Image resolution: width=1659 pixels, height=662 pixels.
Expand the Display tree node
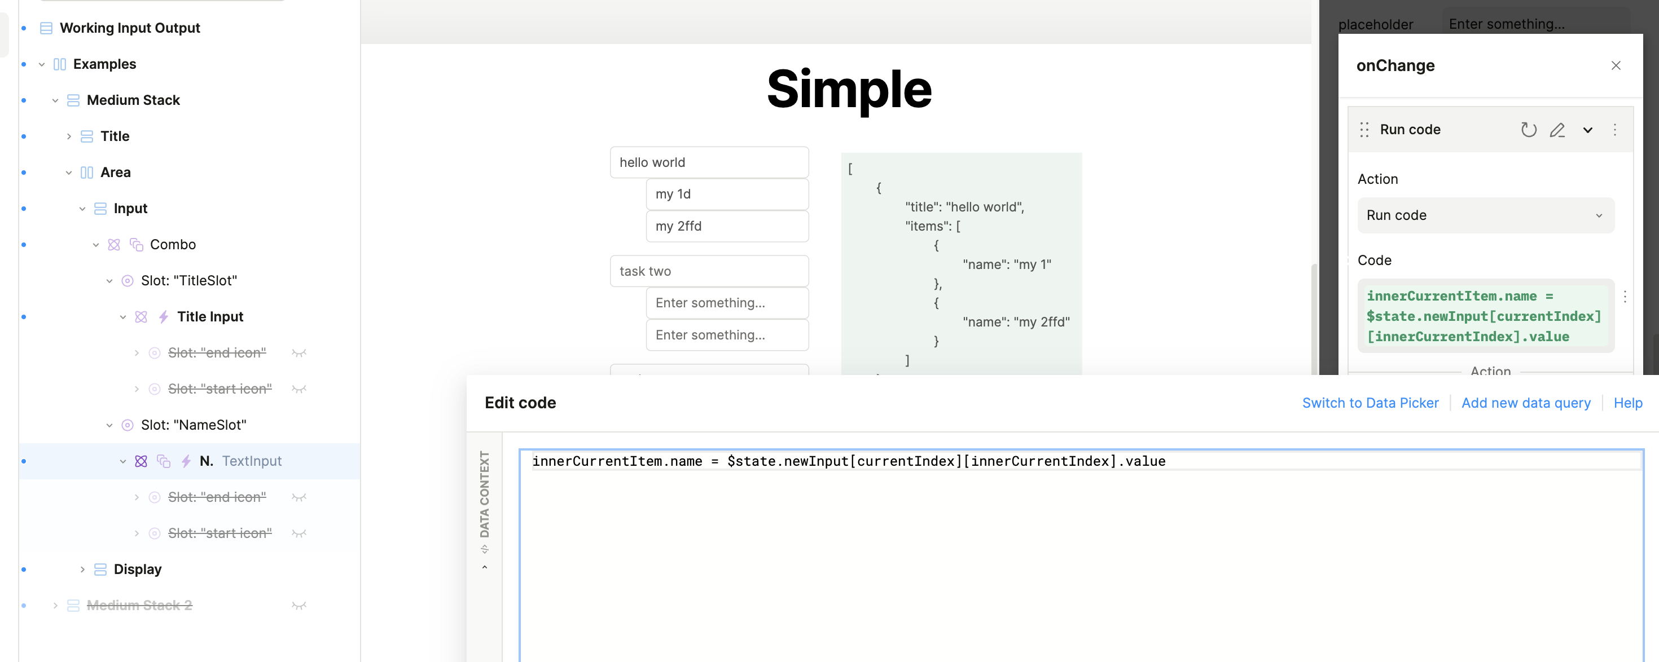(82, 570)
